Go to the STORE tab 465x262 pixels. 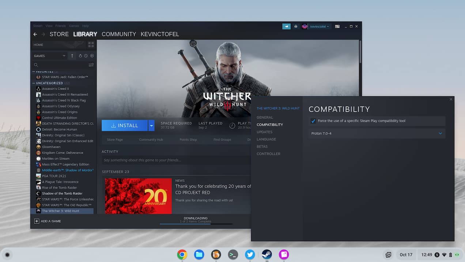[x=59, y=34]
